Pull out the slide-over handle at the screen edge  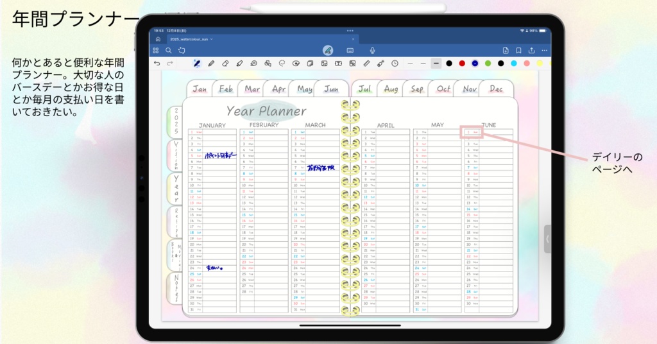click(x=547, y=239)
